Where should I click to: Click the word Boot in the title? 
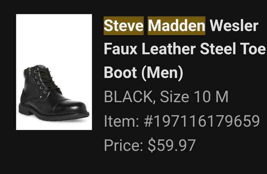coord(120,72)
